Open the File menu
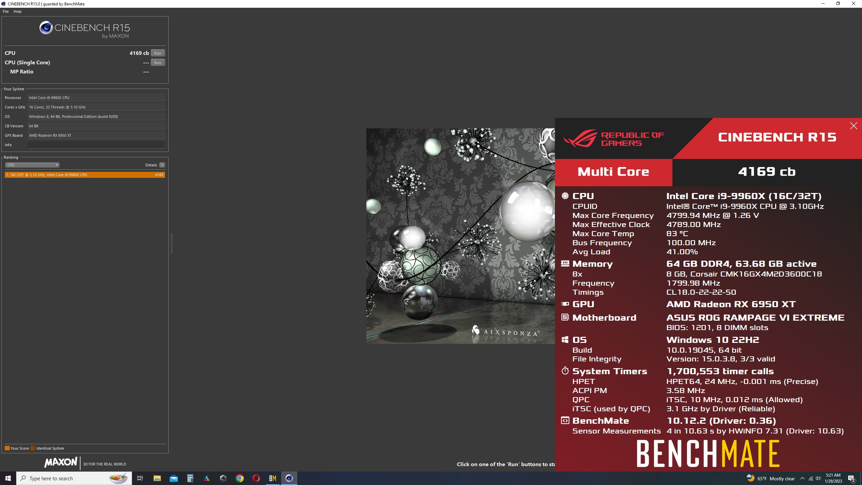Viewport: 862px width, 485px height. 6,11
